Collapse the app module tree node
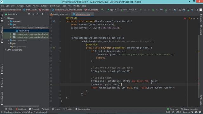This screenshot has height=114, width=203. 5,18
